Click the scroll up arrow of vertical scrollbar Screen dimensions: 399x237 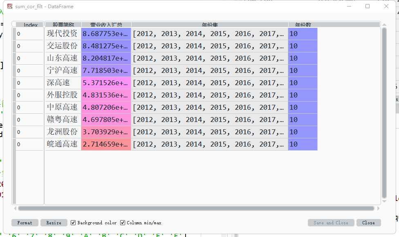384,25
